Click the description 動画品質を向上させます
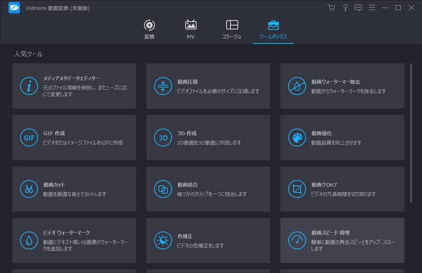 (x=336, y=143)
